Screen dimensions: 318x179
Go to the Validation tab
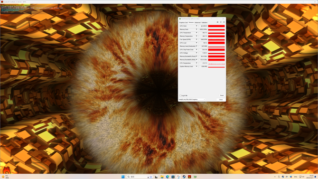[205, 22]
